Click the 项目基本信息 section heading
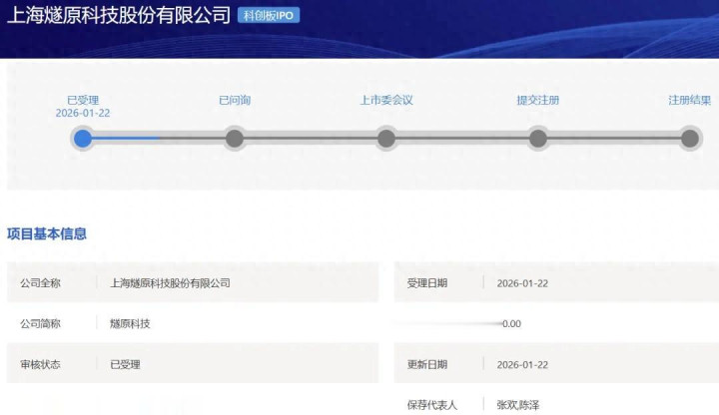Screen dimensions: 719x415 click(47, 233)
